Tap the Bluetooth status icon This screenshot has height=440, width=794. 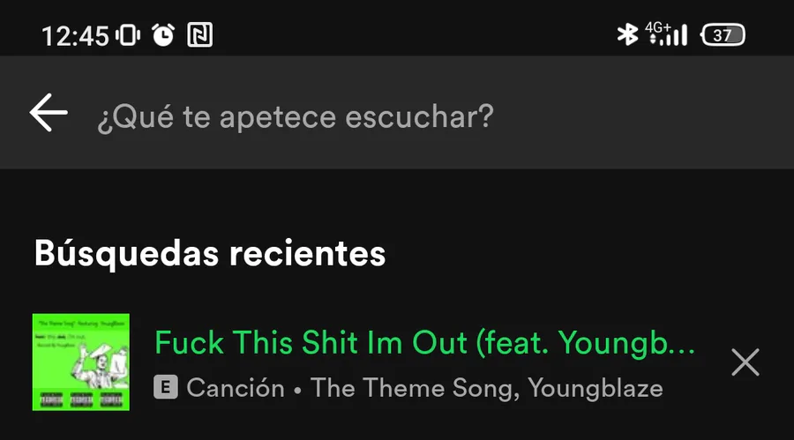click(627, 34)
